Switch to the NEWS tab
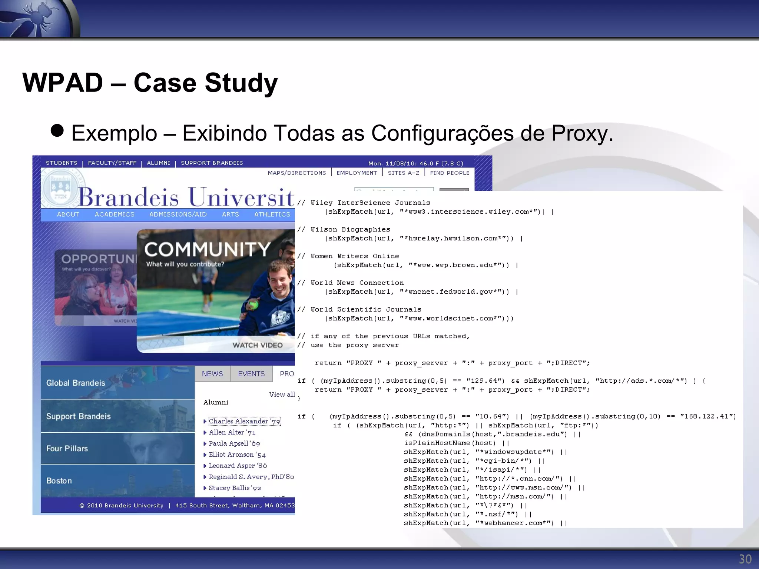 coord(212,374)
